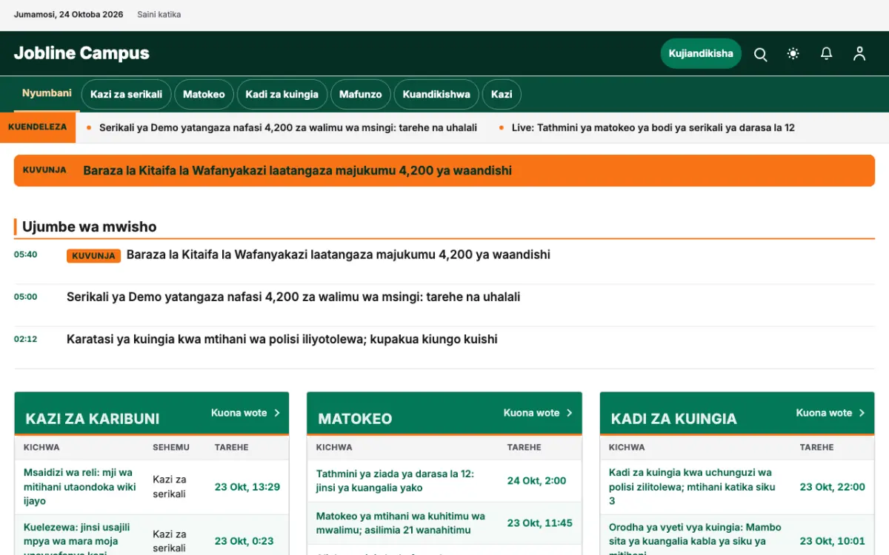The height and width of the screenshot is (555, 889).
Task: Open the user account icon
Action: pyautogui.click(x=859, y=54)
